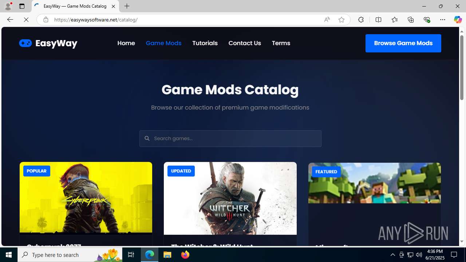Show hidden system tray icons
Screen dimensions: 466x262
(x=392, y=255)
